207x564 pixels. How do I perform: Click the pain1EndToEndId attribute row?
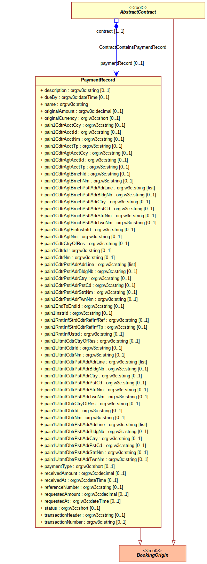click(x=82, y=306)
